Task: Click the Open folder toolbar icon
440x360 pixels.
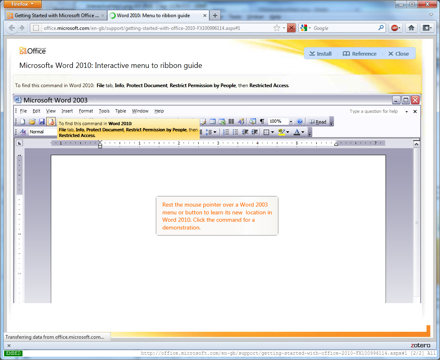Action: pos(32,122)
